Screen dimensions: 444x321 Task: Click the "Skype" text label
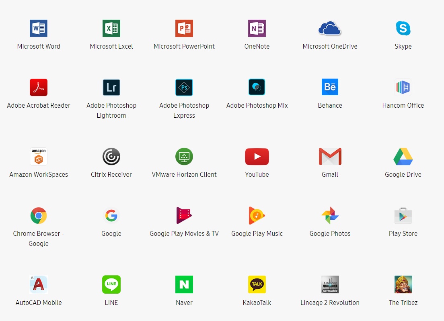403,47
